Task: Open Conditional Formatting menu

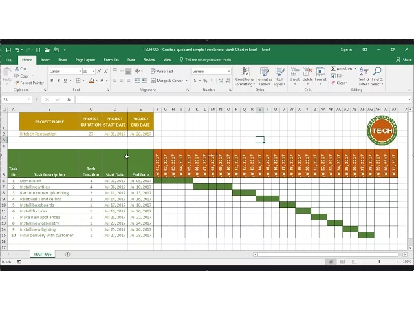Action: (245, 76)
